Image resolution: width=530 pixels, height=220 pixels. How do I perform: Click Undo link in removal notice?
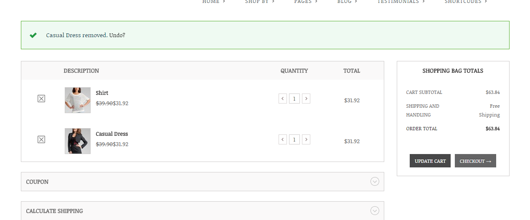click(x=117, y=35)
